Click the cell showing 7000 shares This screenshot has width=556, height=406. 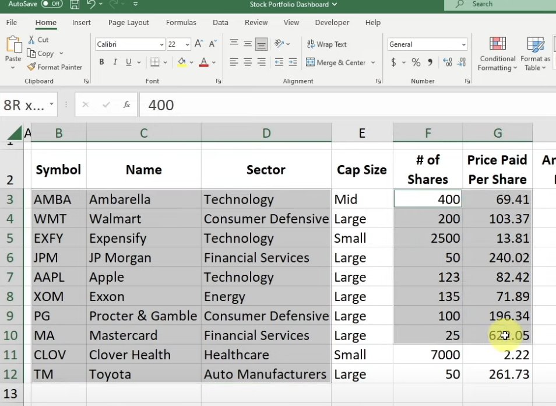428,355
